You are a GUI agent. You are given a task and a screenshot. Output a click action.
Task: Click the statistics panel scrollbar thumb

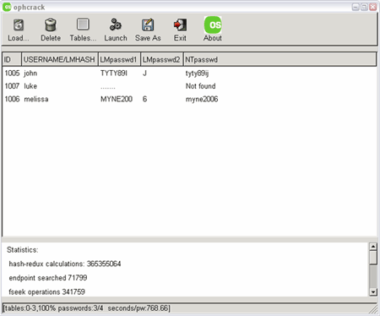point(373,258)
